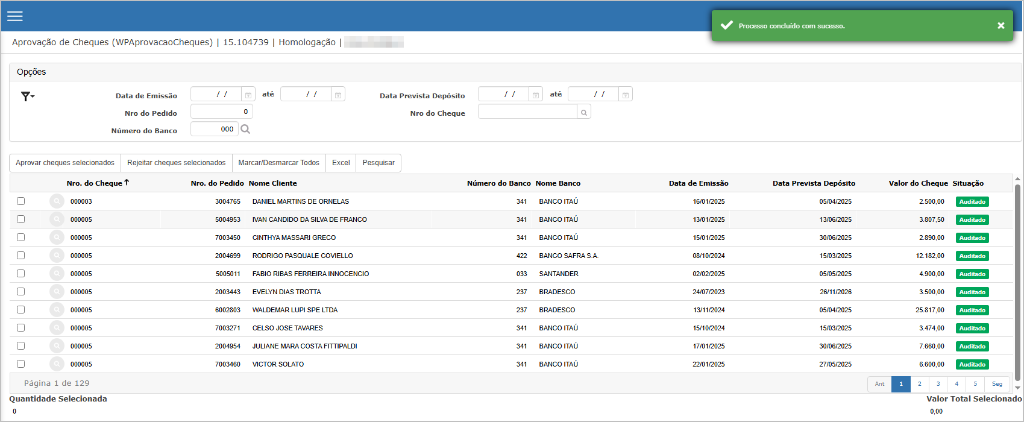Open calendar for Data Prevista Depósito start date

(x=536, y=95)
